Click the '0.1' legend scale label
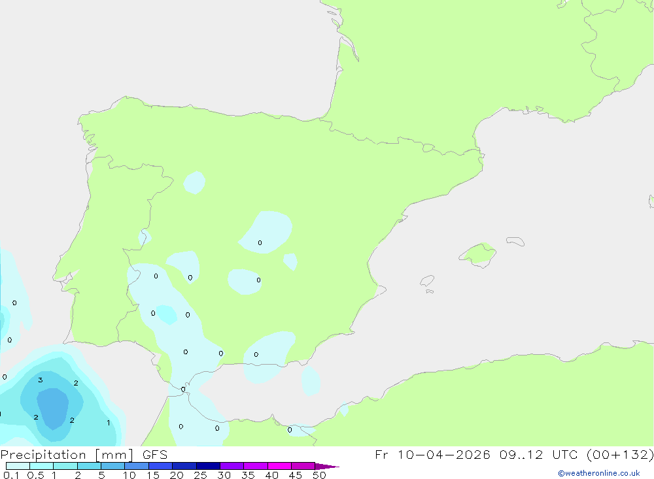The image size is (654, 479). click(11, 475)
